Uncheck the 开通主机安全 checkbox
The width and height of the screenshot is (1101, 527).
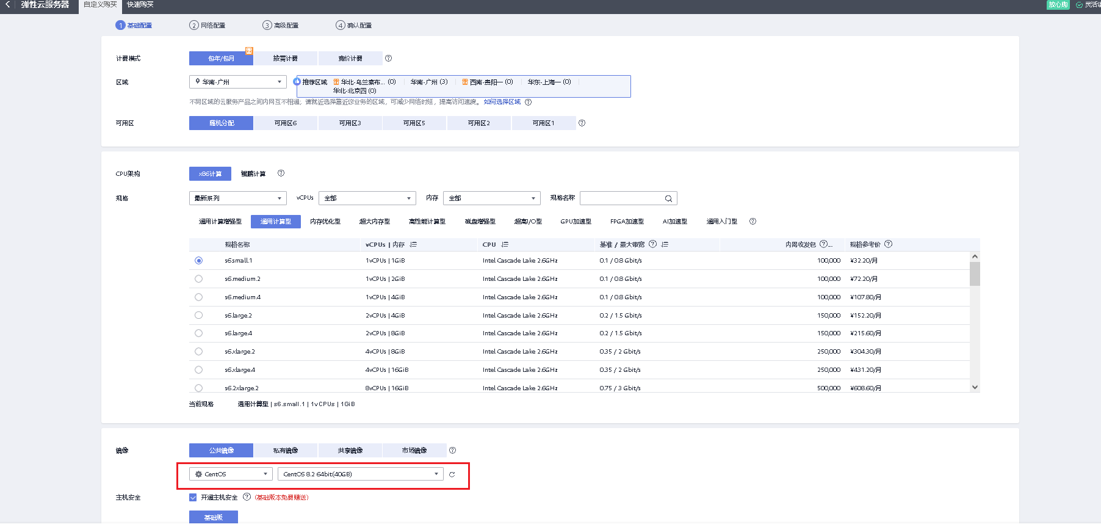point(193,498)
